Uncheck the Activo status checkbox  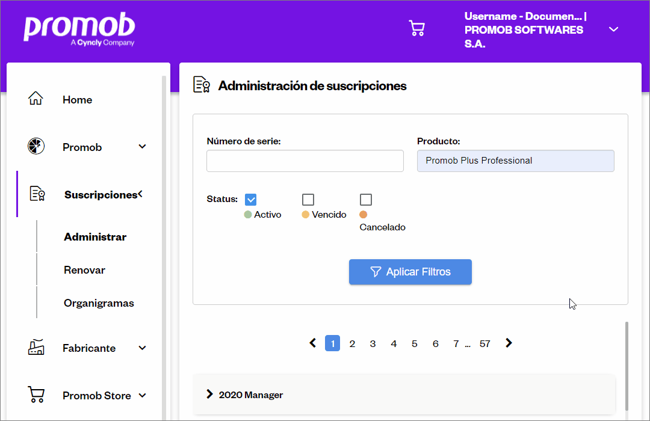[x=251, y=200]
